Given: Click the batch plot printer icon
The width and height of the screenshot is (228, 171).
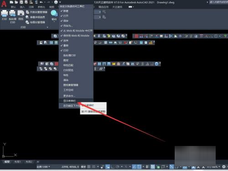Looking at the screenshot, I should tap(12, 14).
